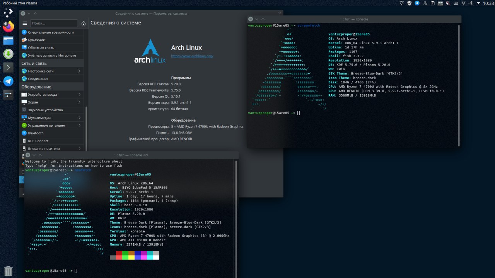Image resolution: width=495 pixels, height=278 pixels.
Task: Expand the Устройства ввода chevron
Action: point(79,95)
